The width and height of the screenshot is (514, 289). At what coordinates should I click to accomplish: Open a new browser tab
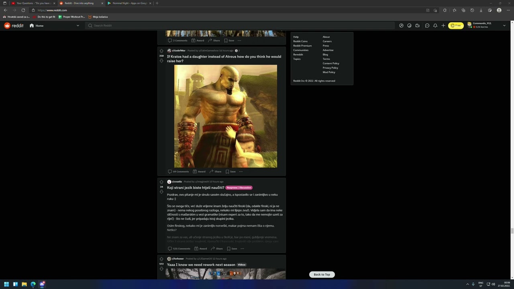[x=157, y=3]
